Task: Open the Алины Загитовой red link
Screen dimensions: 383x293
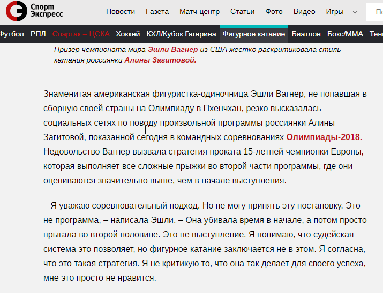Action: (x=160, y=60)
